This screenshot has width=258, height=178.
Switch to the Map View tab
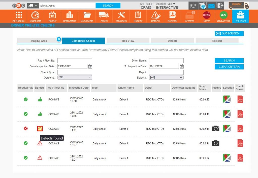(x=128, y=41)
